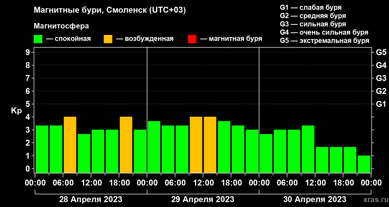Click the first green bar of 29 April

coord(154,147)
